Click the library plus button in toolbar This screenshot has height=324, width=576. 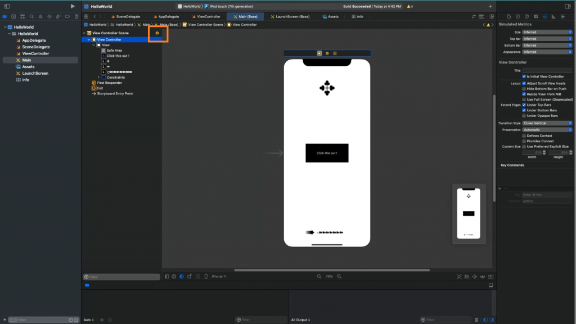490,6
